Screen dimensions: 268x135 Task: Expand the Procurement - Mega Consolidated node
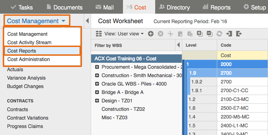pyautogui.click(x=97, y=67)
